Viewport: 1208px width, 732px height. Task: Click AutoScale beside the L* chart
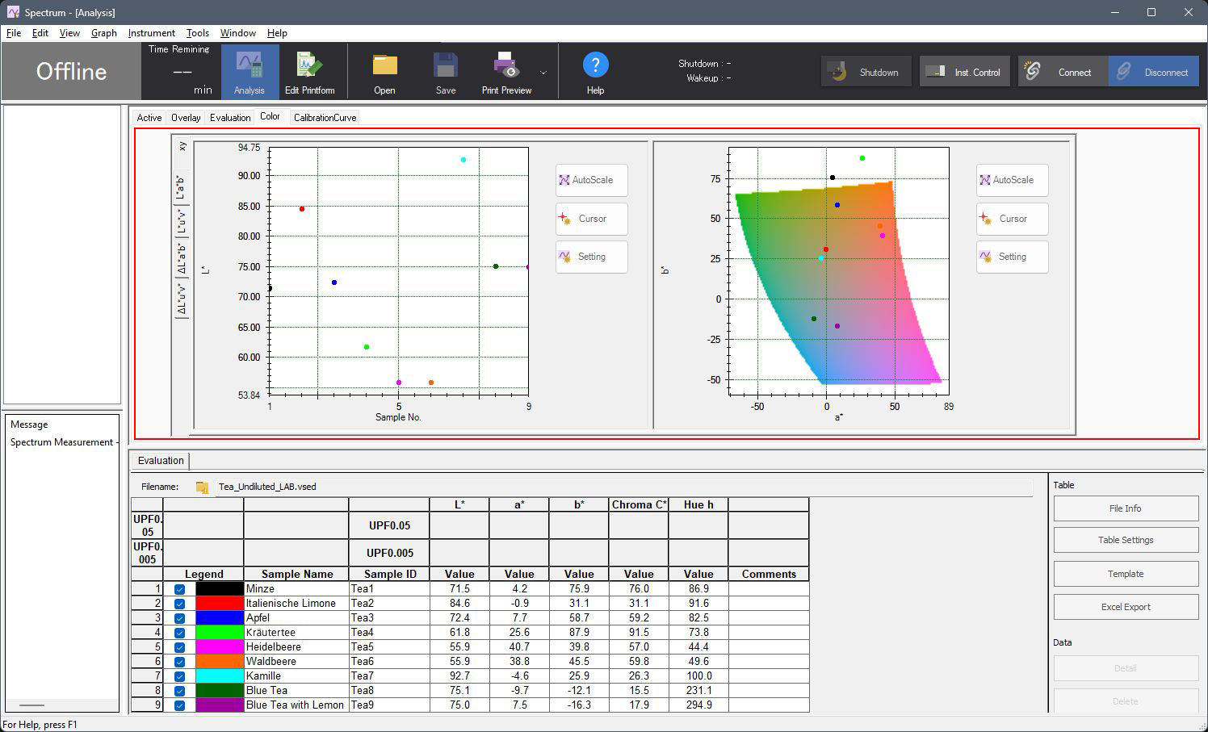click(592, 180)
